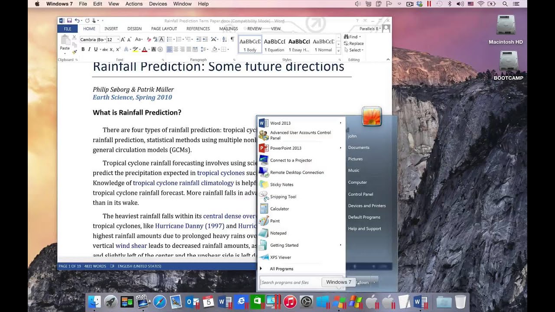This screenshot has width=555, height=312.
Task: Open the Actions menu in menu bar
Action: click(134, 4)
